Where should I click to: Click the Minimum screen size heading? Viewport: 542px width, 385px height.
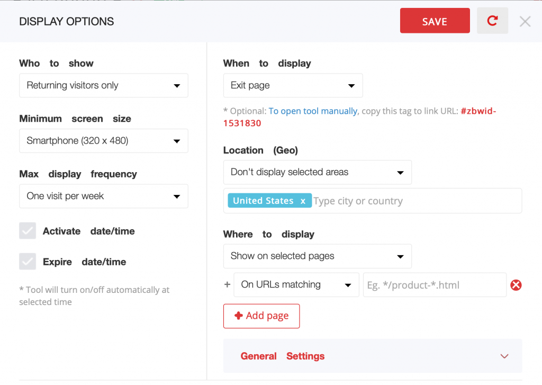pos(75,119)
